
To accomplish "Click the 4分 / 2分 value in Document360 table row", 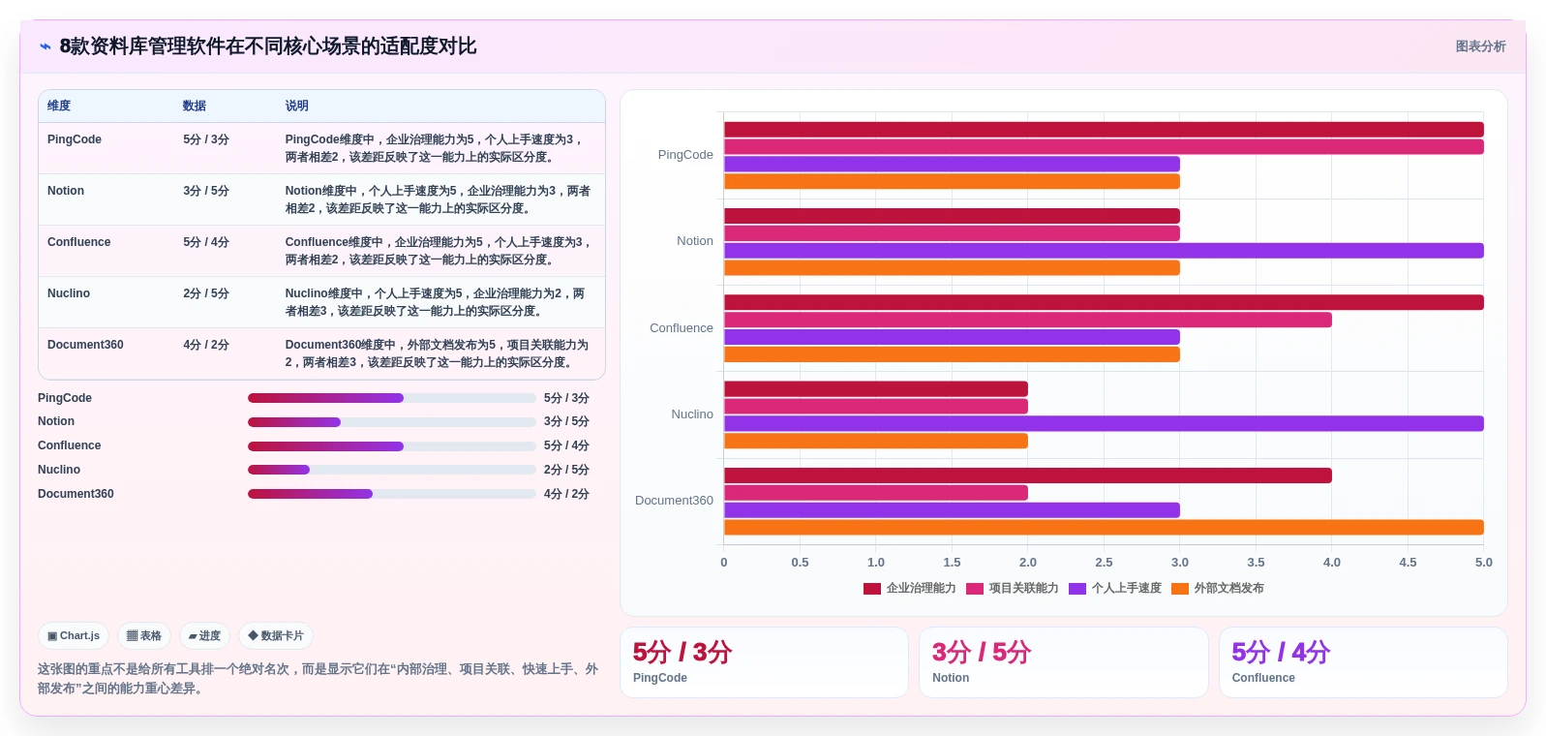I will click(206, 345).
